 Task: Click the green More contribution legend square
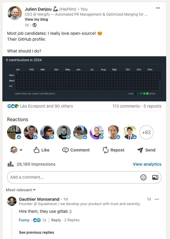(x=147, y=94)
